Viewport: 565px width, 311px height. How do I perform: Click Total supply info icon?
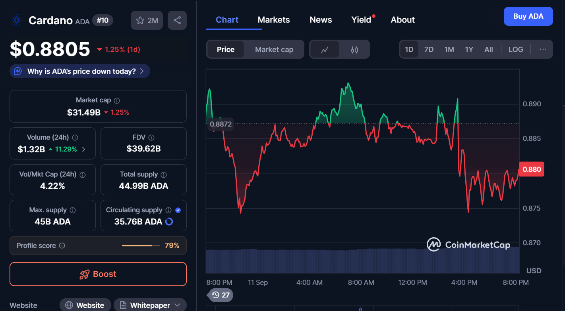click(164, 175)
